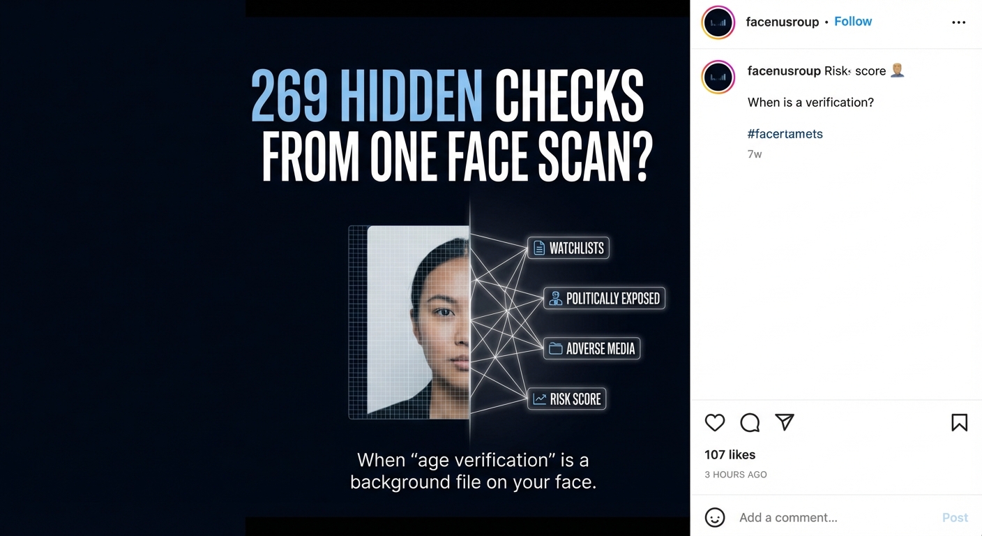Open comments with the speech bubble icon
The image size is (982, 536).
pyautogui.click(x=749, y=423)
